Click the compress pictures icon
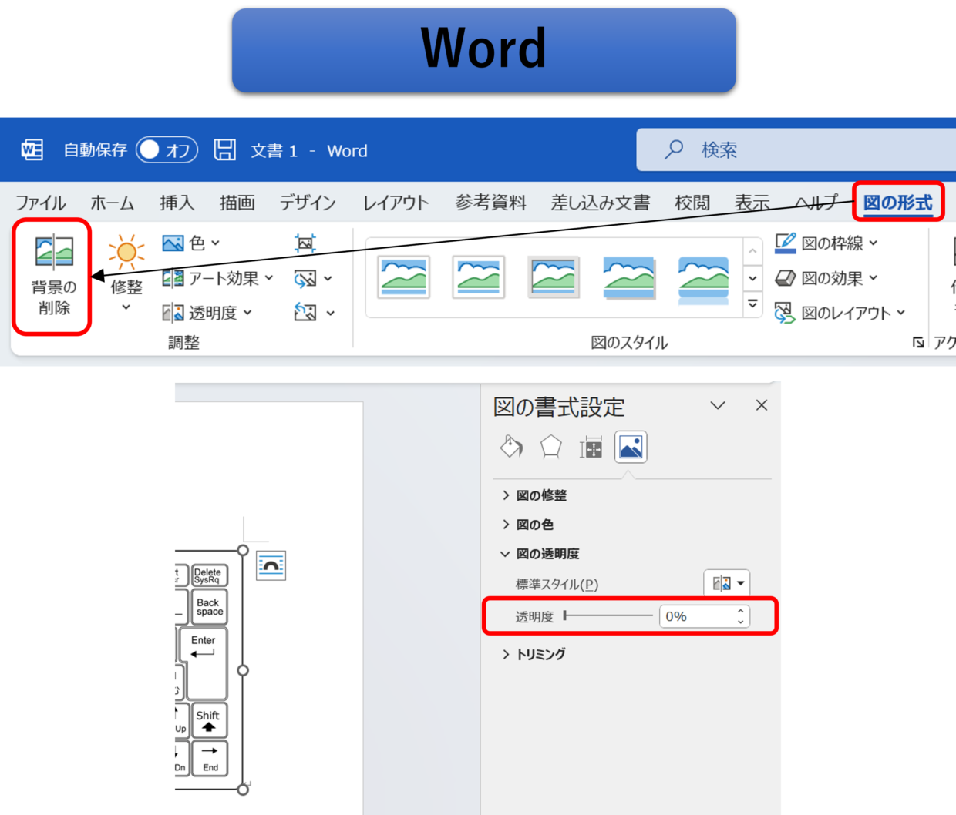 (305, 243)
